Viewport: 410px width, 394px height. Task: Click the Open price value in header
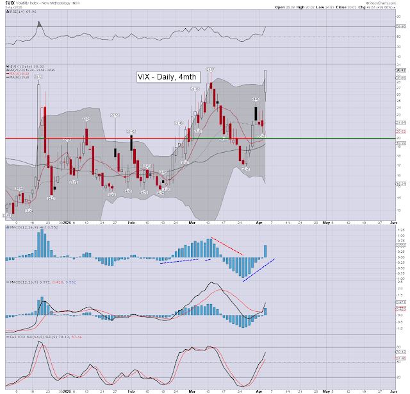pyautogui.click(x=290, y=7)
